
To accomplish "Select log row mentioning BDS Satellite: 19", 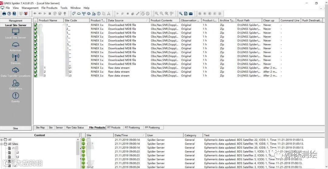I will pos(203,144).
